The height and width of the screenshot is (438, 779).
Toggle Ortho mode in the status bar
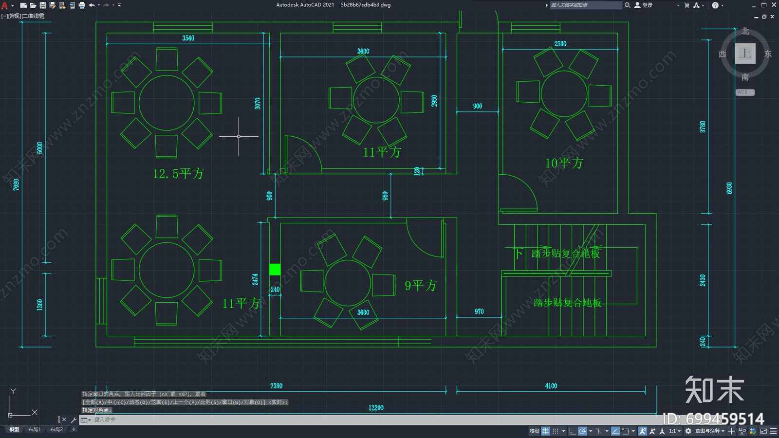pos(572,431)
